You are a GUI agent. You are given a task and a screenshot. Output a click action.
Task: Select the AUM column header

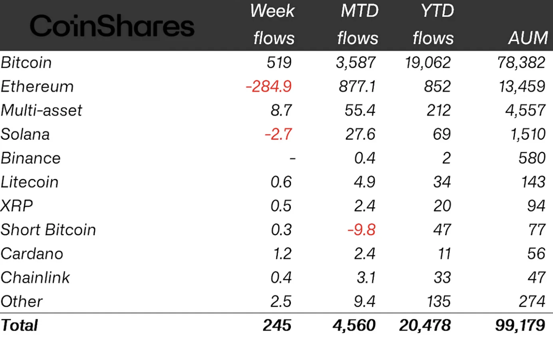pos(528,38)
